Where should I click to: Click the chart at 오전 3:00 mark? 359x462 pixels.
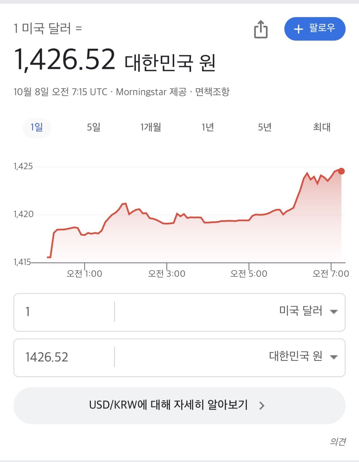(167, 223)
